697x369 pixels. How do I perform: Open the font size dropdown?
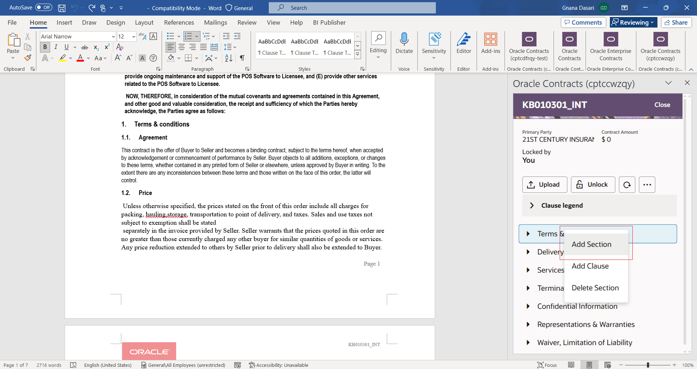tap(134, 37)
